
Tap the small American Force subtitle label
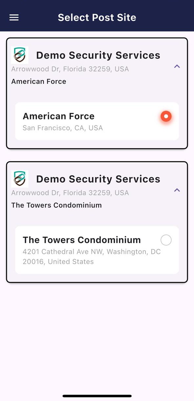pyautogui.click(x=39, y=81)
